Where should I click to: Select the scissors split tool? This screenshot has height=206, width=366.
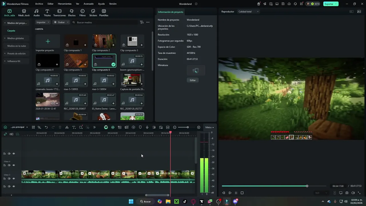[x=67, y=127]
